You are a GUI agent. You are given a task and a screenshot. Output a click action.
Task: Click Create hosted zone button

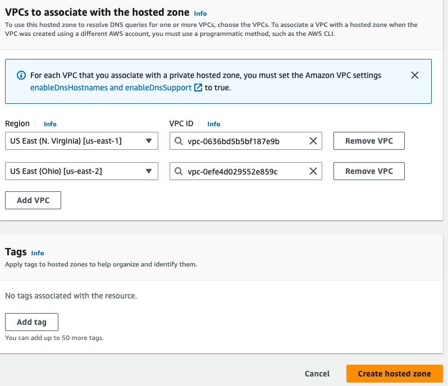click(394, 374)
